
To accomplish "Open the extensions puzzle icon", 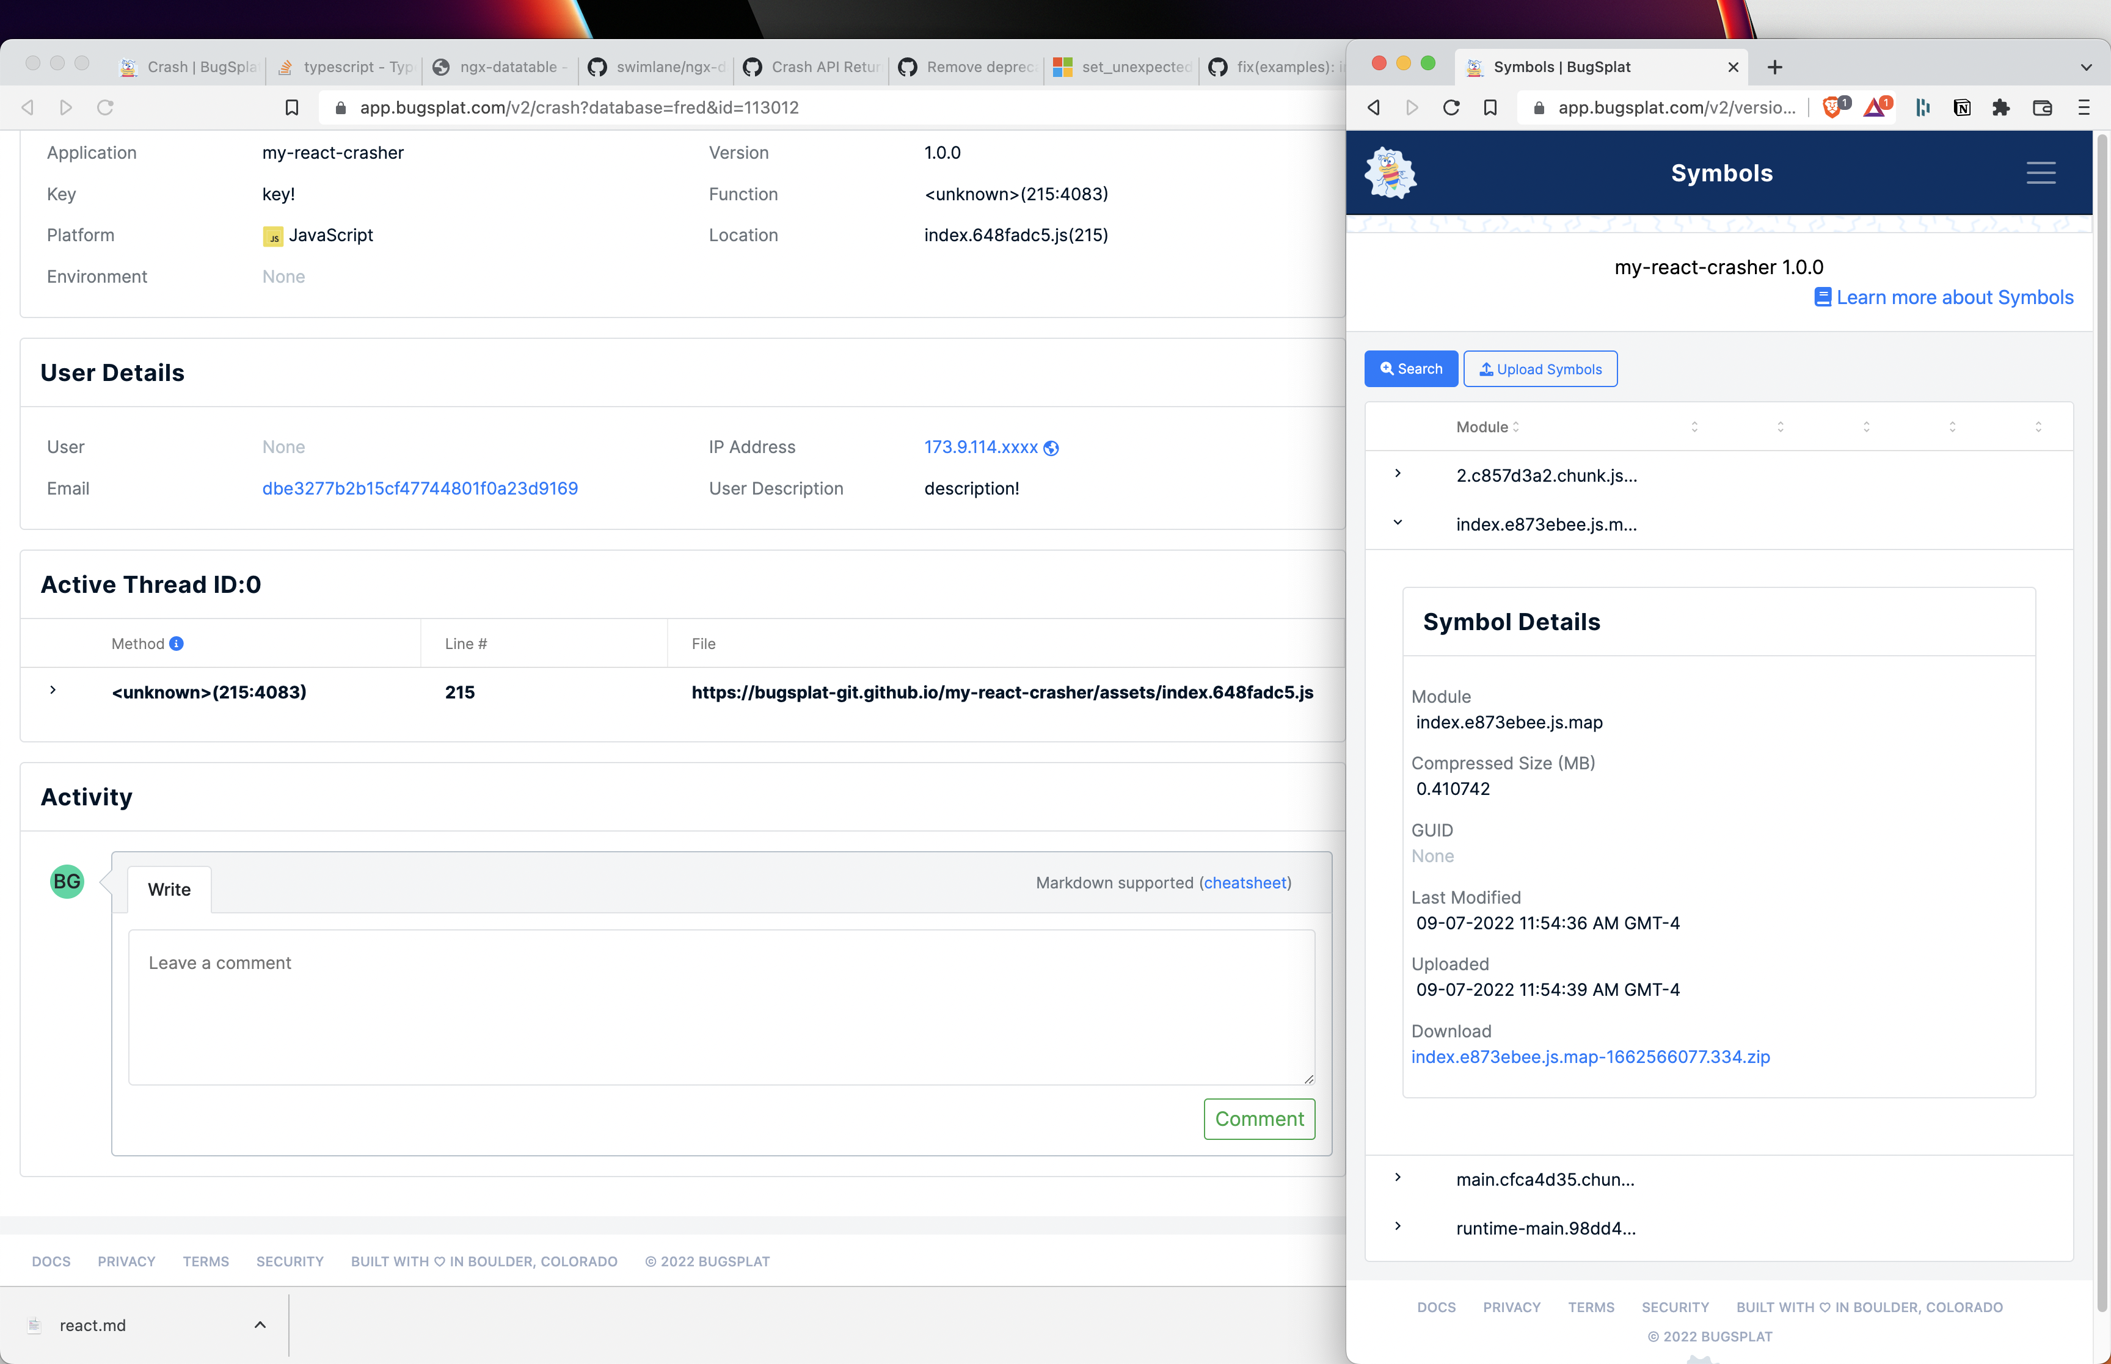I will pos(2001,108).
